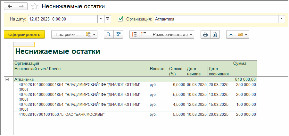The width and height of the screenshot is (289, 136).
Task: Go forward using the right arrow
Action: pyautogui.click(x=22, y=6)
